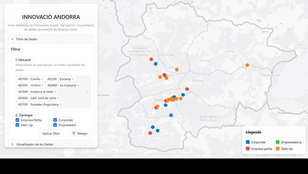
Task: Click the Aplicar filtre button
Action: tap(51, 134)
